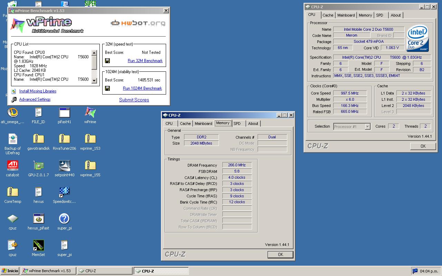
Task: Click OK in the right CPU-Z window
Action: (423, 146)
